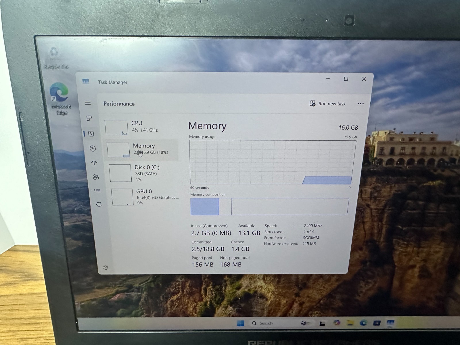Click the Committed value 2.5/18.8 GB

[x=208, y=249]
